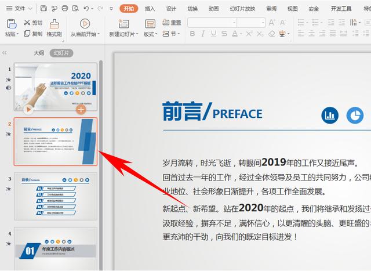Image resolution: width=371 pixels, height=271 pixels.
Task: Open the 节 section dropdown
Action: pos(179,34)
